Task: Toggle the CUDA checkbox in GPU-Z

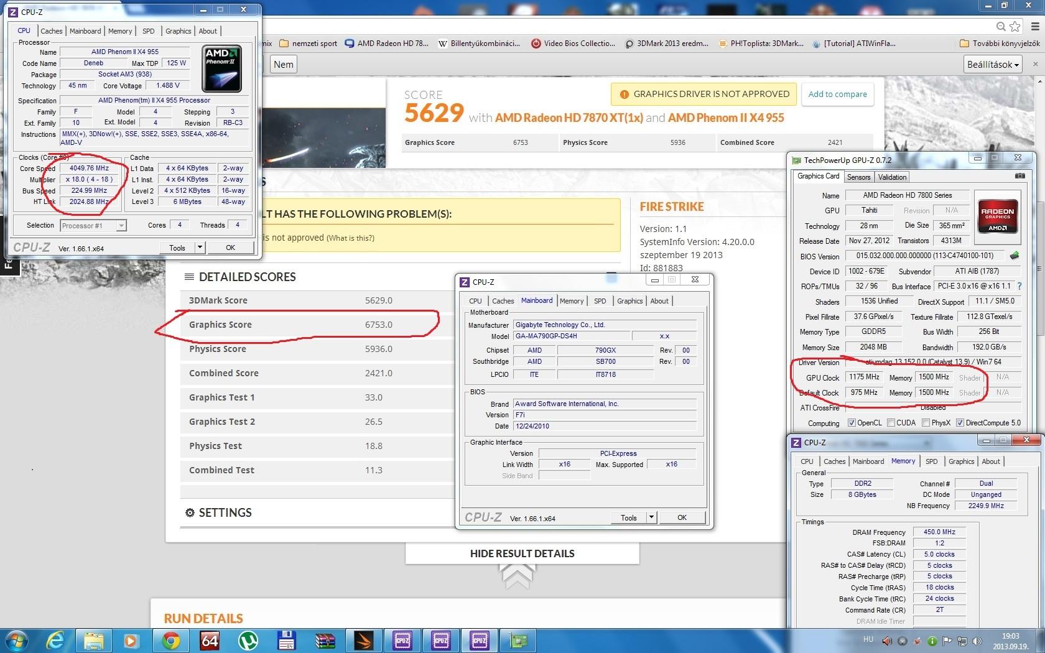Action: coord(891,423)
